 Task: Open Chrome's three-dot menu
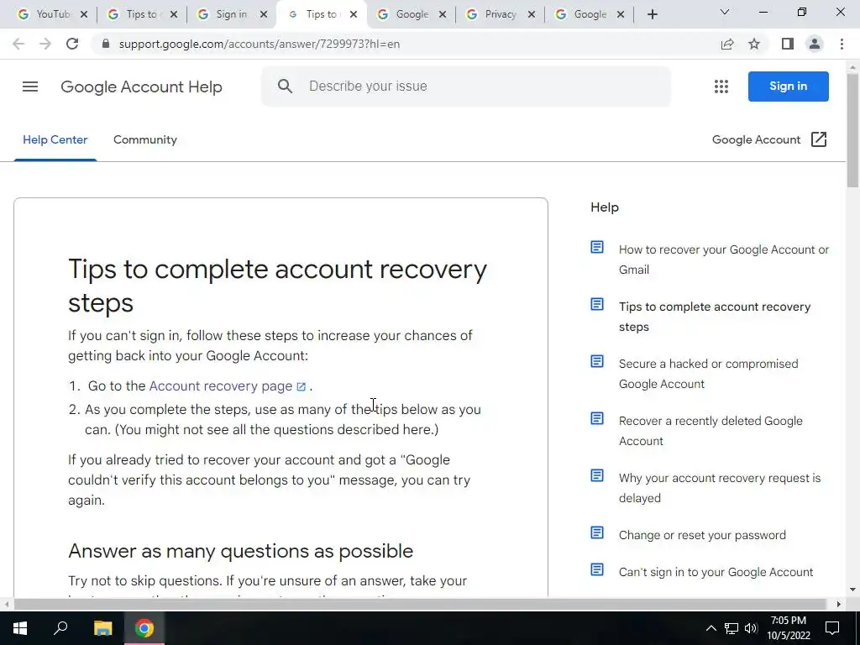click(x=842, y=44)
